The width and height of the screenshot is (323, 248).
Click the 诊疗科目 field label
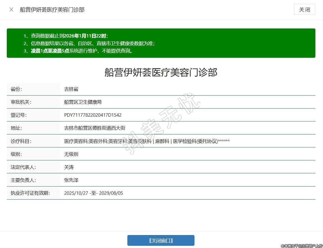tap(21, 141)
